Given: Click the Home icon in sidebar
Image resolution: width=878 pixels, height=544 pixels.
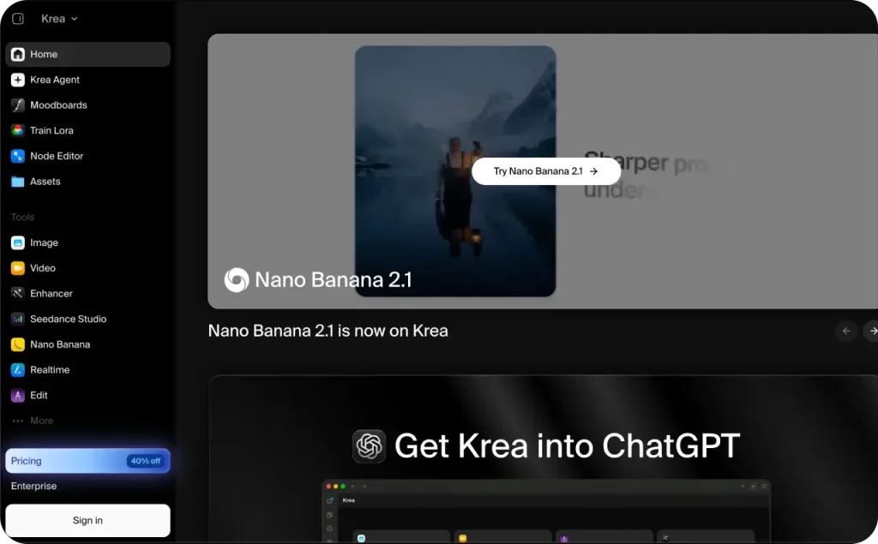Looking at the screenshot, I should point(18,54).
